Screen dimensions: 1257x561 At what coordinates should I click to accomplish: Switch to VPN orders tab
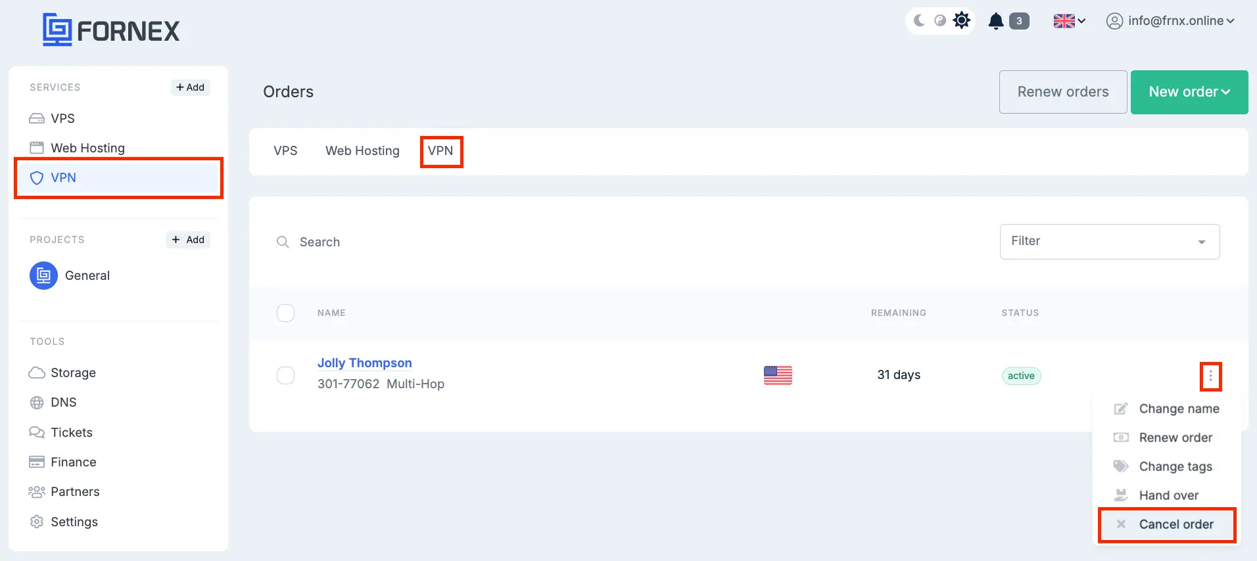tap(440, 151)
